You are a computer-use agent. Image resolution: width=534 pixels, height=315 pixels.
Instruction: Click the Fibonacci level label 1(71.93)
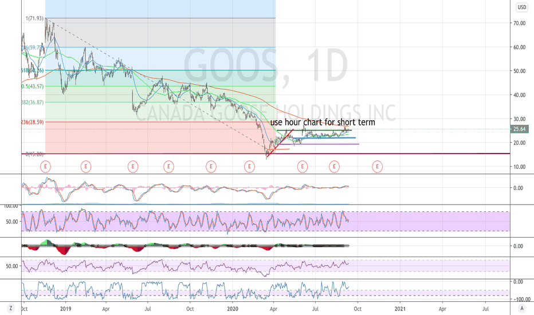[35, 18]
